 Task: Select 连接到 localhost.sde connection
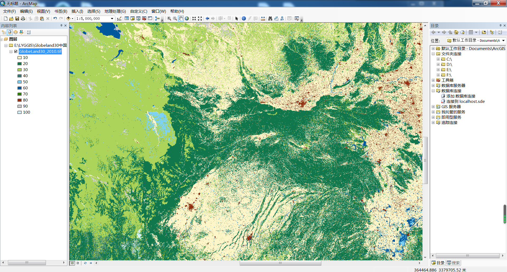pyautogui.click(x=466, y=101)
